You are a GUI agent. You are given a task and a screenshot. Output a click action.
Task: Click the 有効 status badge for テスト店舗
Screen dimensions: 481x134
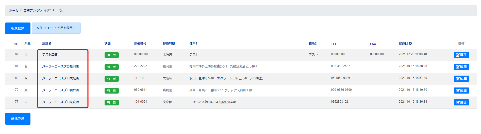(x=111, y=55)
